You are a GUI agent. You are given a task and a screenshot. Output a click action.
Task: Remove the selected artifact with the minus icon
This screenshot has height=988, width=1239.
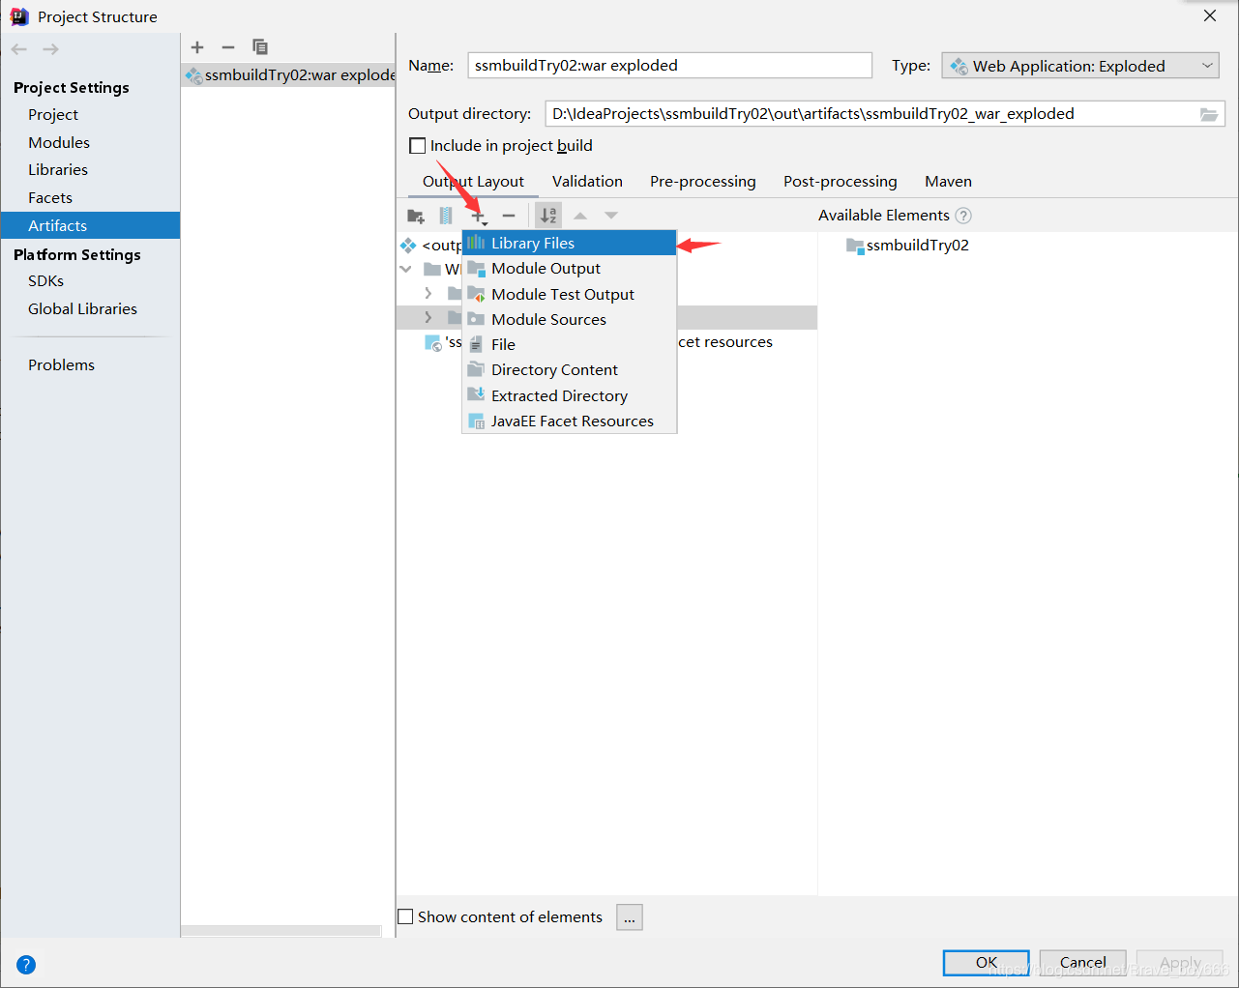pos(228,47)
